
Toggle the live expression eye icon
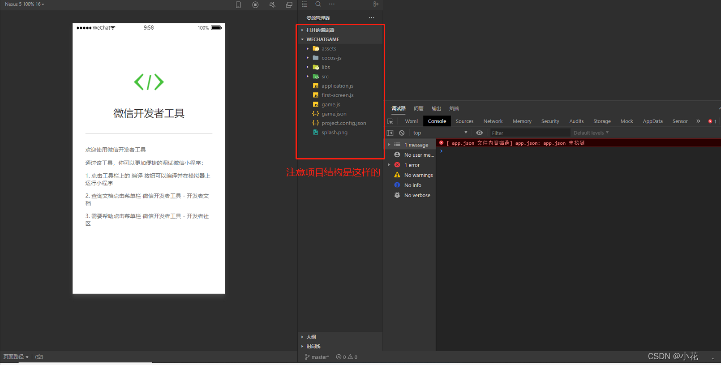pos(479,133)
